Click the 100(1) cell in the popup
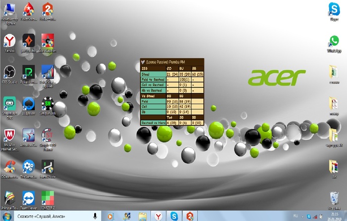 [185, 79]
